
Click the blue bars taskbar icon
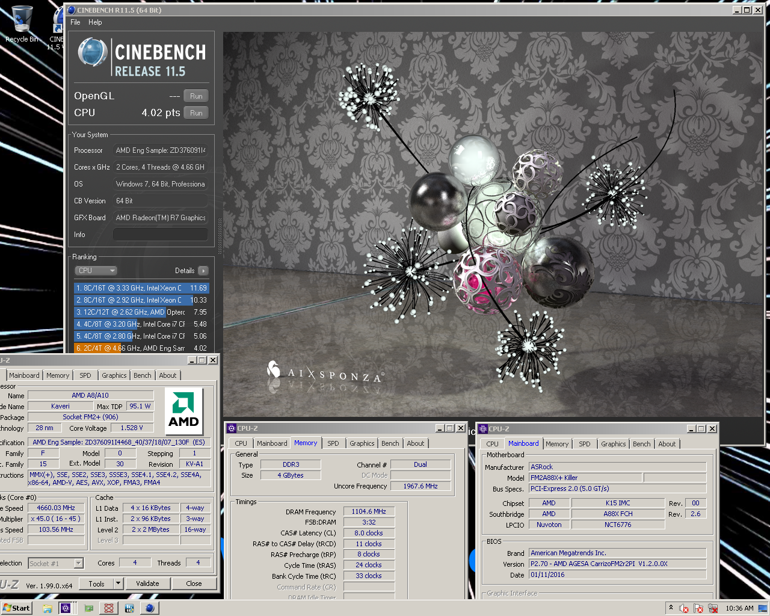[129, 608]
